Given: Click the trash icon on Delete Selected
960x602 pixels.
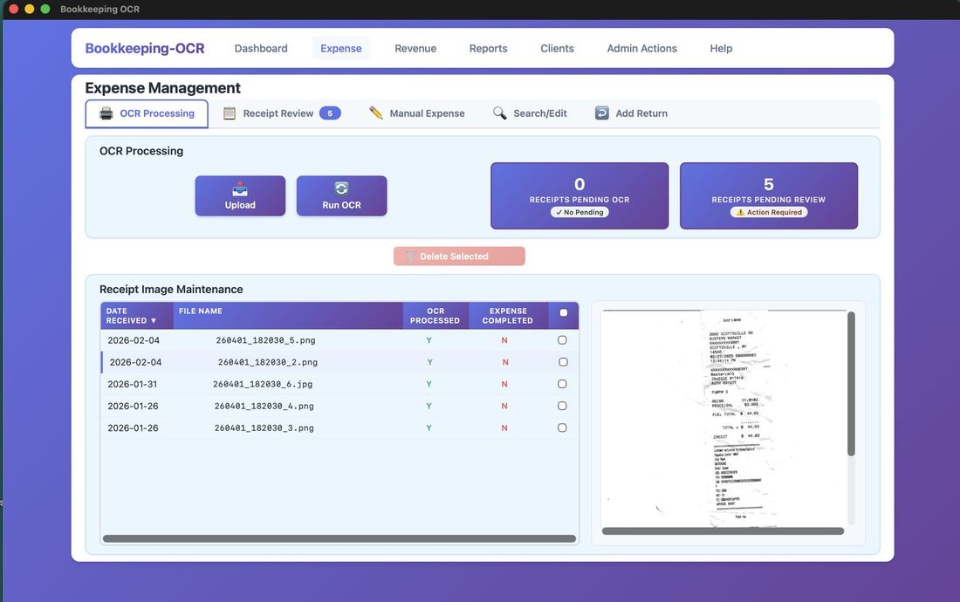Looking at the screenshot, I should click(410, 257).
